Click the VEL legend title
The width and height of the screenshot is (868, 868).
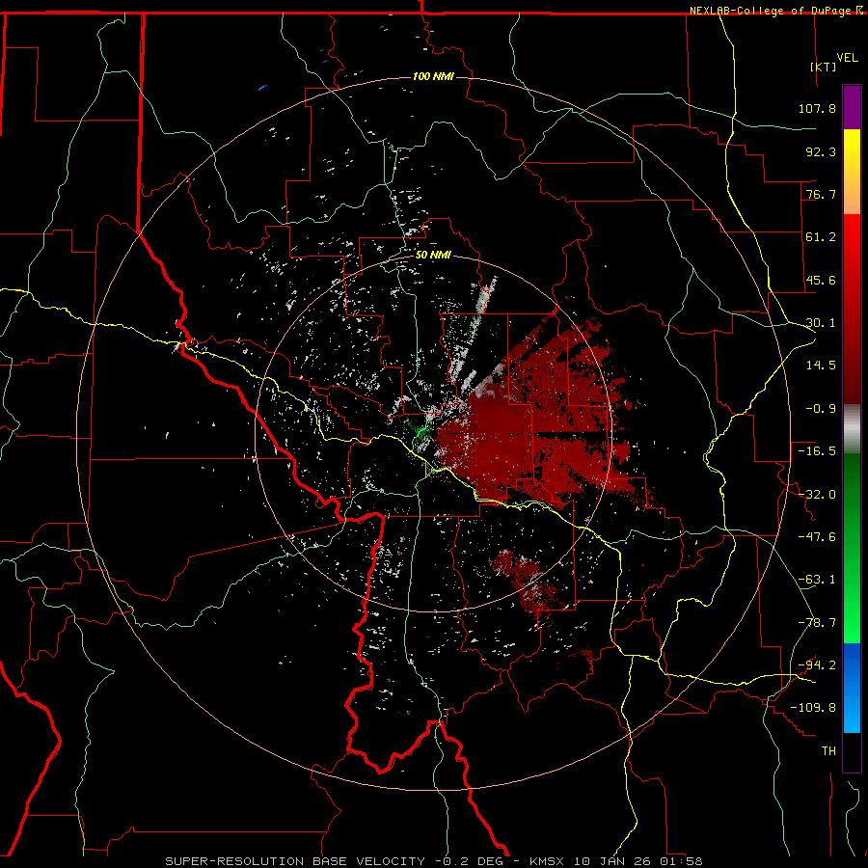(848, 58)
